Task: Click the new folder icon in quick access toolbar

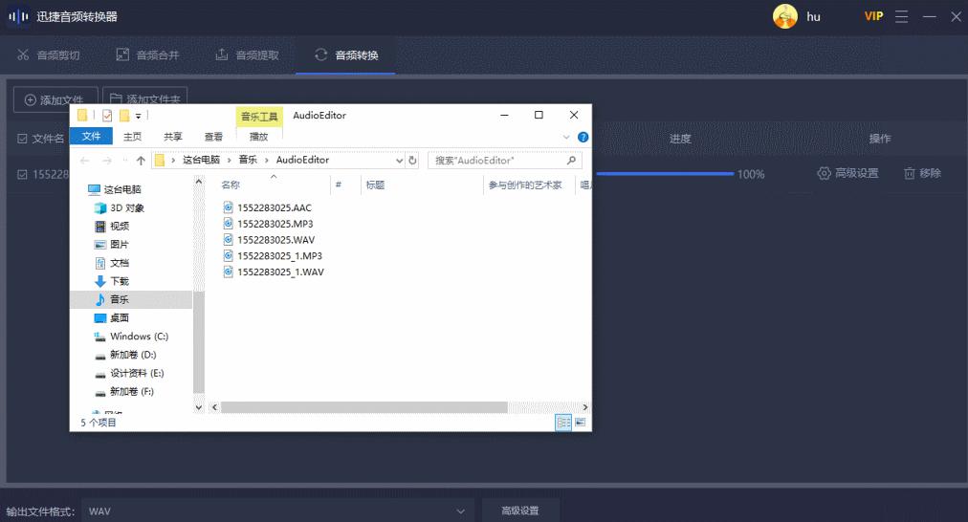Action: [x=124, y=116]
